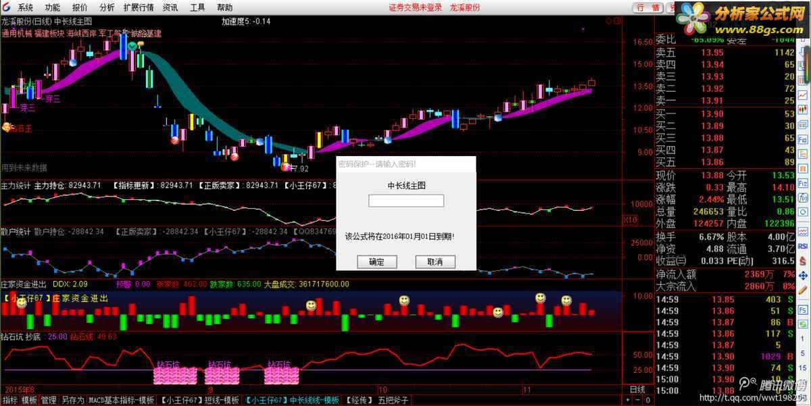Select the 【小王仔67】中长线线-模板 tab
Screen dimensions: 811x406
pyautogui.click(x=292, y=400)
